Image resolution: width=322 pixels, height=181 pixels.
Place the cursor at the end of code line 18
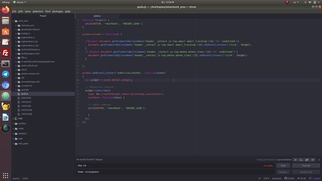(132, 80)
